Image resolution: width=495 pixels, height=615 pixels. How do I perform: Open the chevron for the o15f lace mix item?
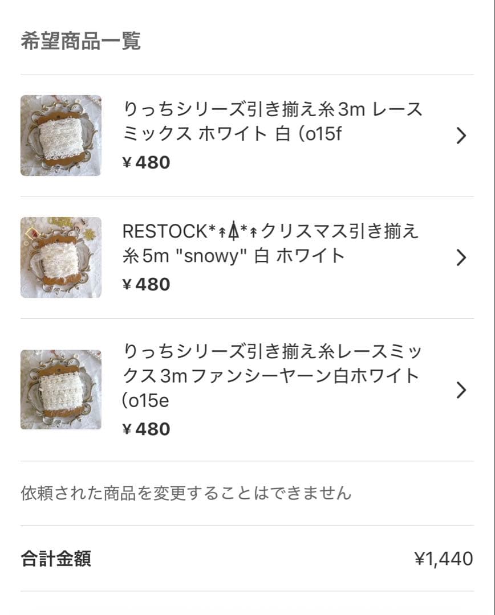tap(461, 136)
